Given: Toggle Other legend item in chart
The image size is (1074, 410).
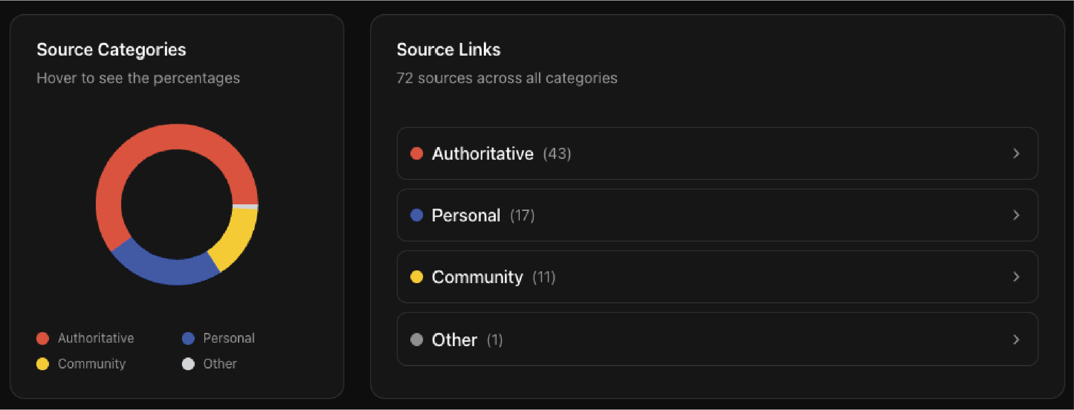Looking at the screenshot, I should [x=209, y=364].
